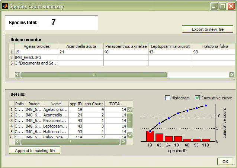The image size is (237, 168).
Task: Click the horizontal scrollbar thumb of Unique counts
Action: 93,75
